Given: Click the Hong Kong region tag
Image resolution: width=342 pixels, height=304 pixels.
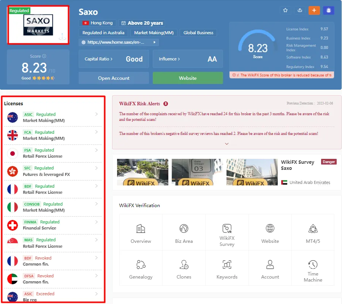Looking at the screenshot, I should [x=97, y=23].
